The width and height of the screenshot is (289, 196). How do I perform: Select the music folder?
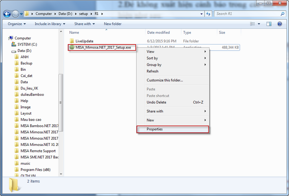(x=22, y=163)
